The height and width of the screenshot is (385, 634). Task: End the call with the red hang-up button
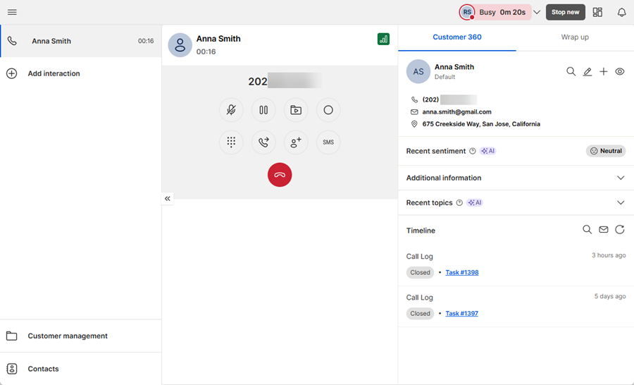tap(280, 175)
